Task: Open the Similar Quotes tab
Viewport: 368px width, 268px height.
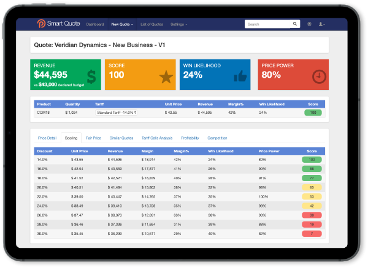Action: coord(121,138)
